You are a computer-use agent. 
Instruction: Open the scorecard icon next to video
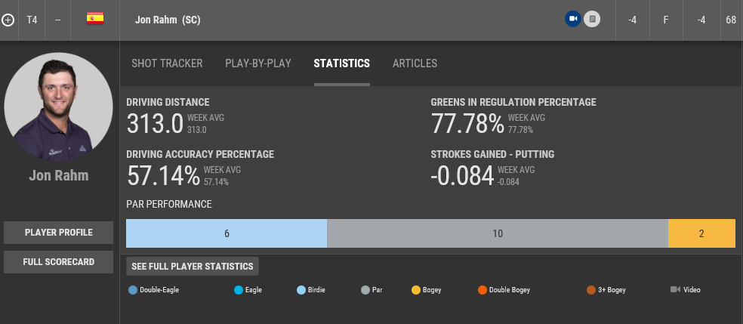coord(593,19)
